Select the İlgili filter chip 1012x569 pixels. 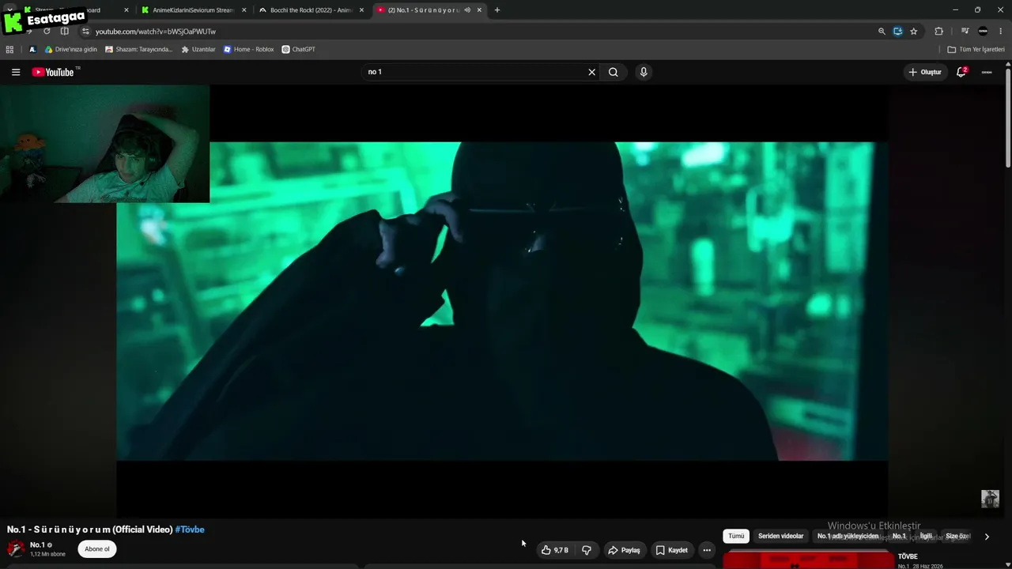tap(926, 536)
